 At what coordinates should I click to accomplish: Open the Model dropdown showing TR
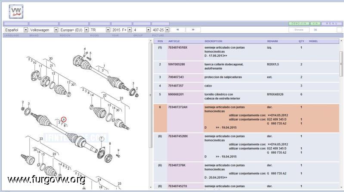point(100,30)
